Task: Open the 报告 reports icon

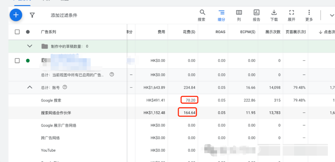Action: coord(256,15)
